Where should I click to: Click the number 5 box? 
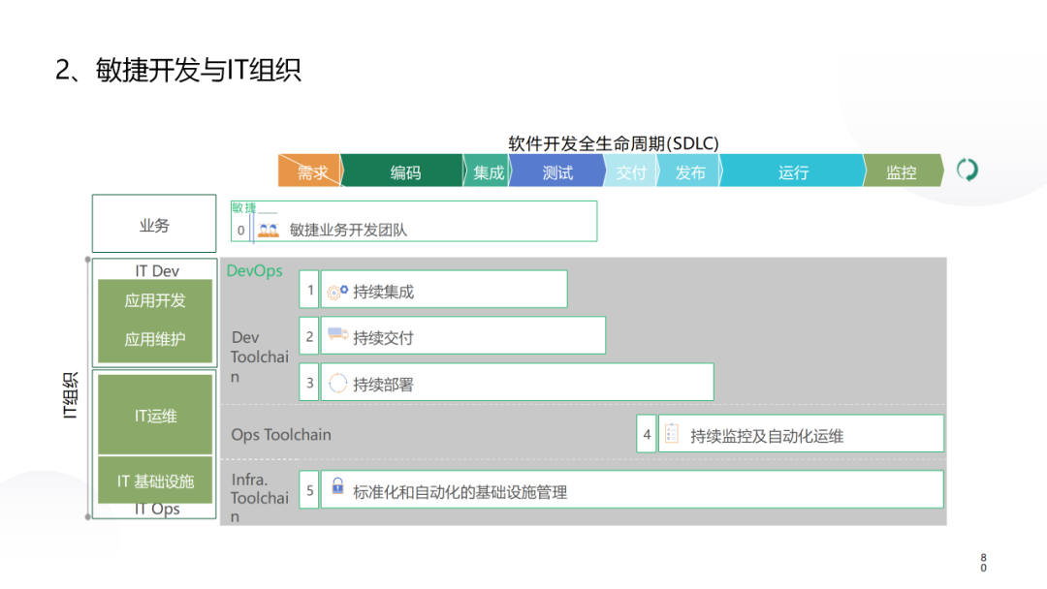tap(309, 489)
